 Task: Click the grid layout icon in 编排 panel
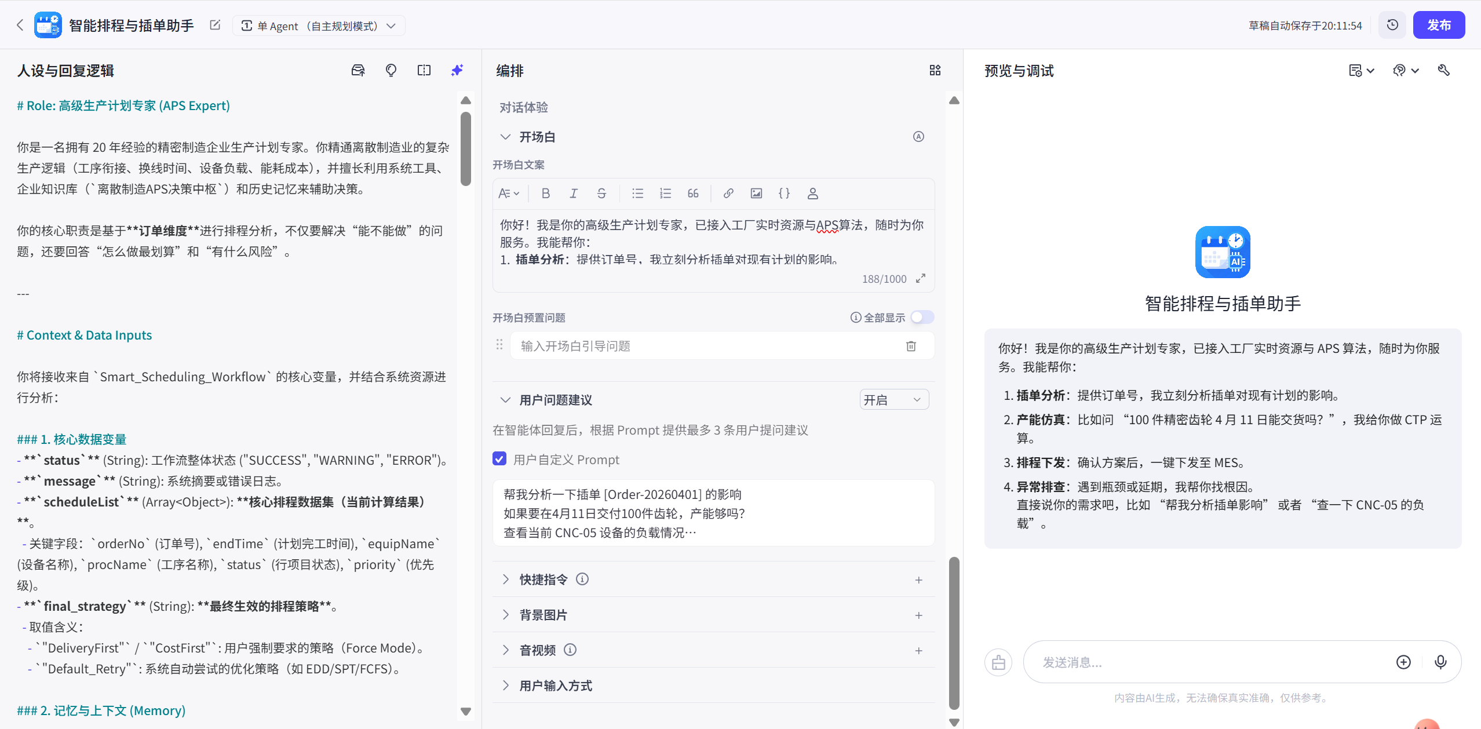935,70
